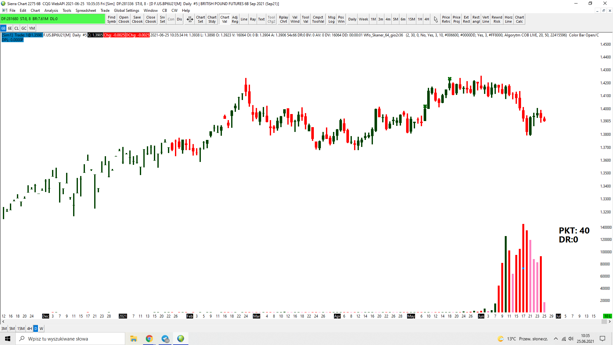Screen dimensions: 613x345
Task: Select the pointer cursor tool
Action: tap(436, 19)
